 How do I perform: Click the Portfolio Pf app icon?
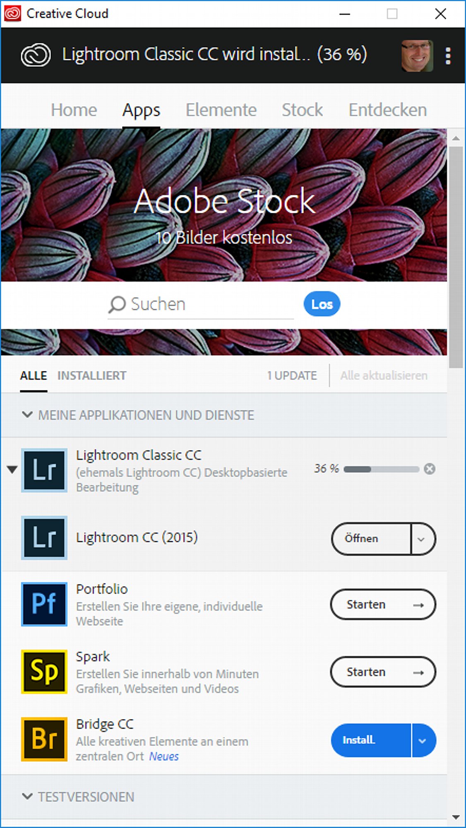click(44, 604)
